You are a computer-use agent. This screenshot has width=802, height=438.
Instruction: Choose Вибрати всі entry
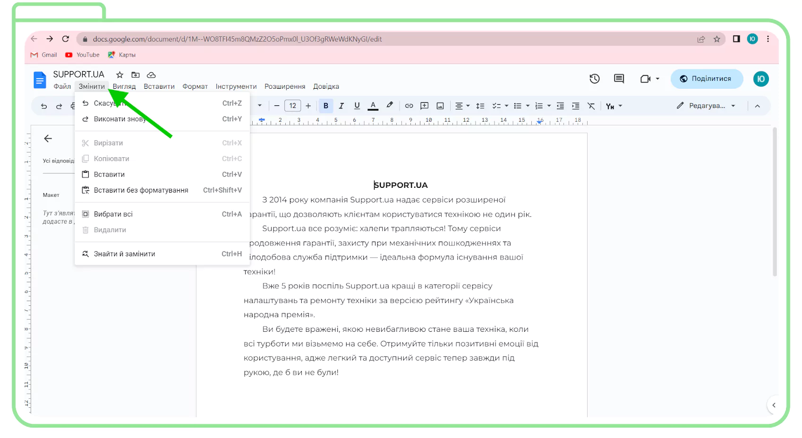162,214
